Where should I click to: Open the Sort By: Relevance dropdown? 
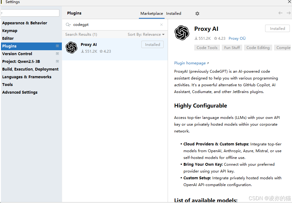[146, 35]
